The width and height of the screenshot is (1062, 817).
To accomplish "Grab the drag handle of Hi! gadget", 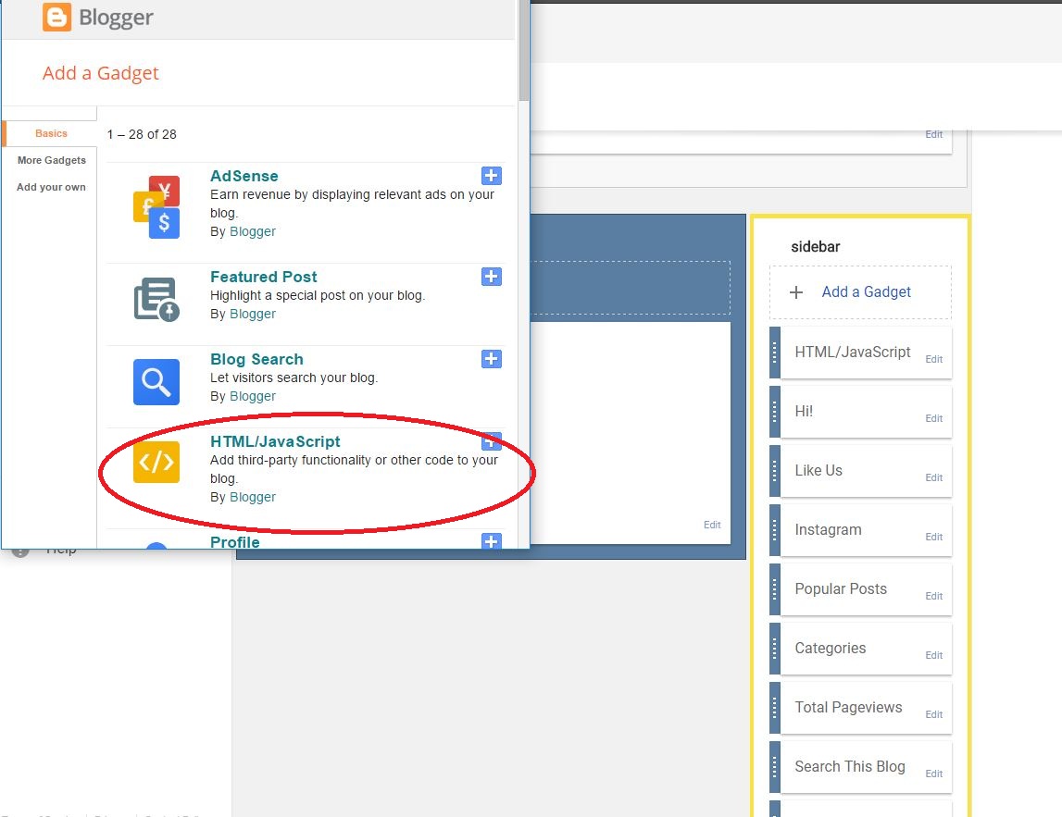I will pyautogui.click(x=775, y=412).
